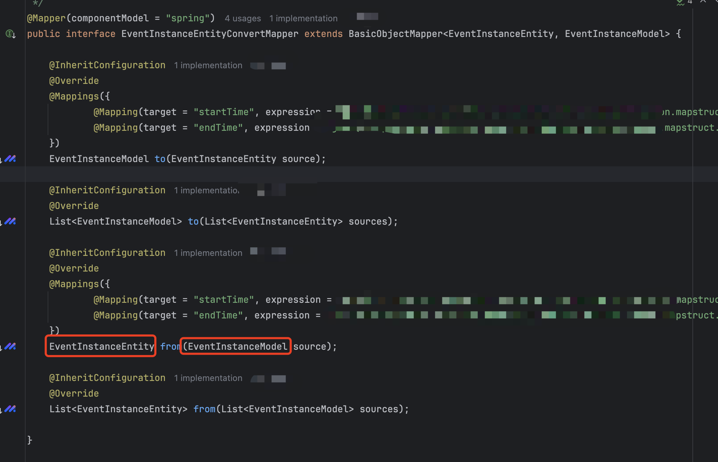Image resolution: width=718 pixels, height=462 pixels.
Task: Click gutter M icon beside 'EventInstanceEntity from' method
Action: [10, 346]
